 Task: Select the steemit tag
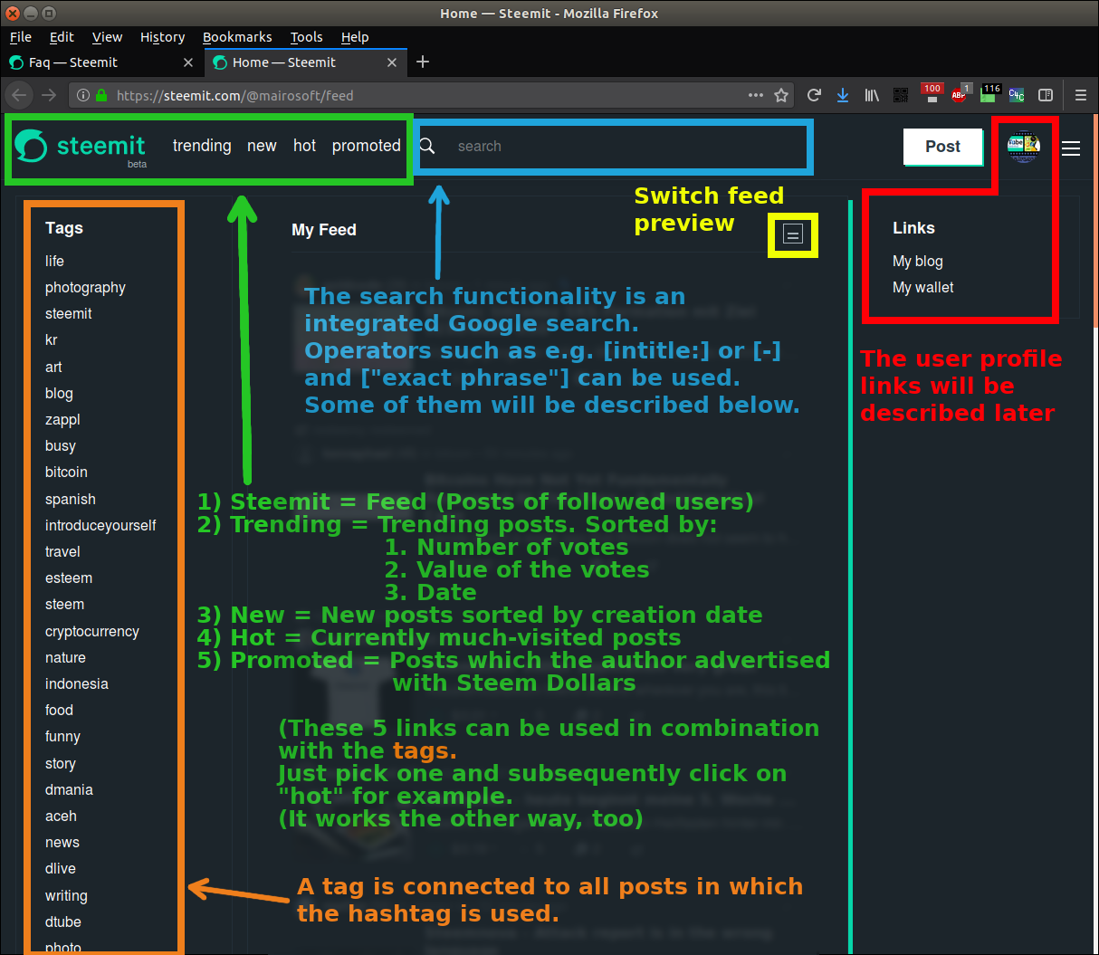69,313
